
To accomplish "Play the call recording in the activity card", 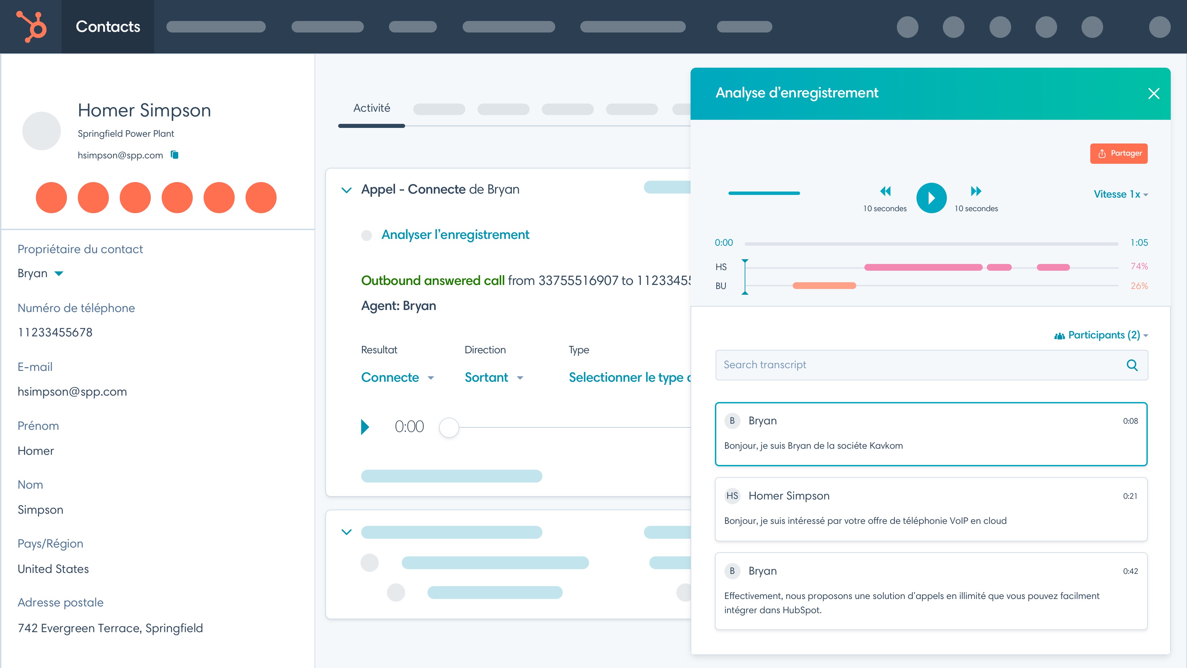I will pos(366,426).
